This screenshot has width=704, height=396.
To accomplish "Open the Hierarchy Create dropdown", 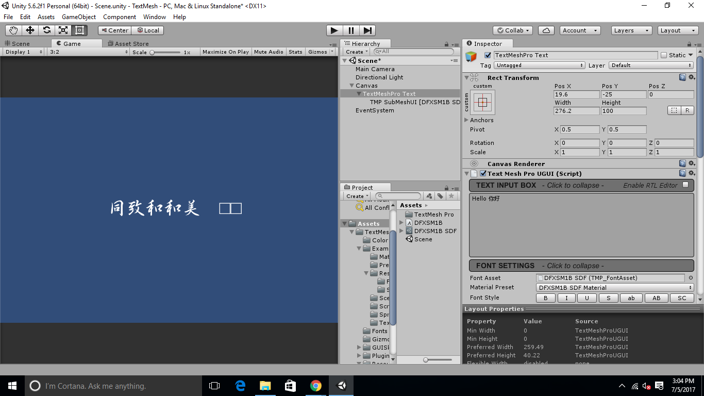I will click(x=357, y=52).
